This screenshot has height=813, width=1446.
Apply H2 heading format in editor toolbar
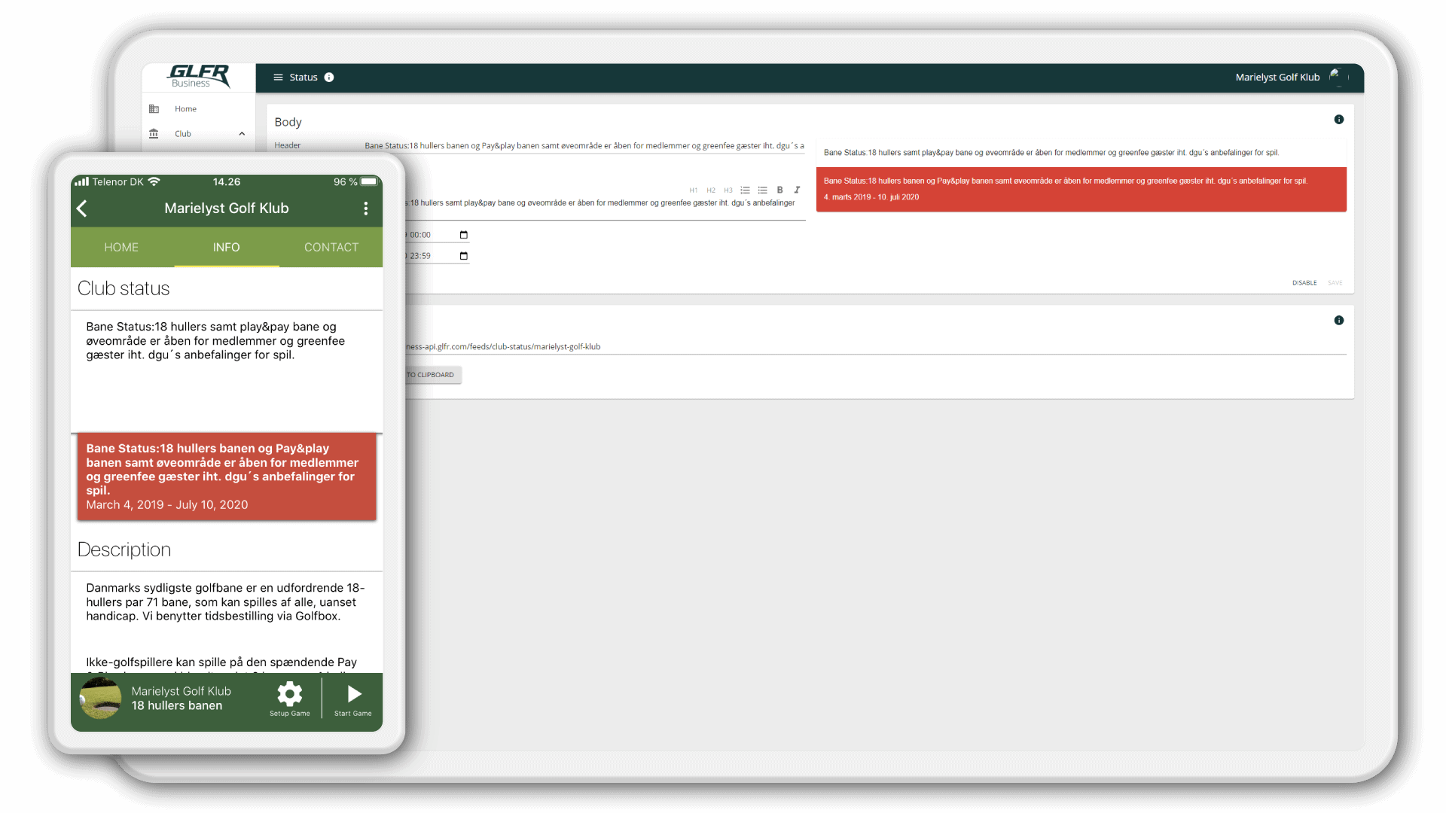click(x=710, y=190)
